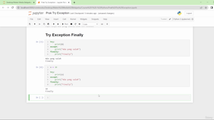Open the Help menu
Image resolution: width=214 pixels, height=120 pixels.
tap(105, 19)
